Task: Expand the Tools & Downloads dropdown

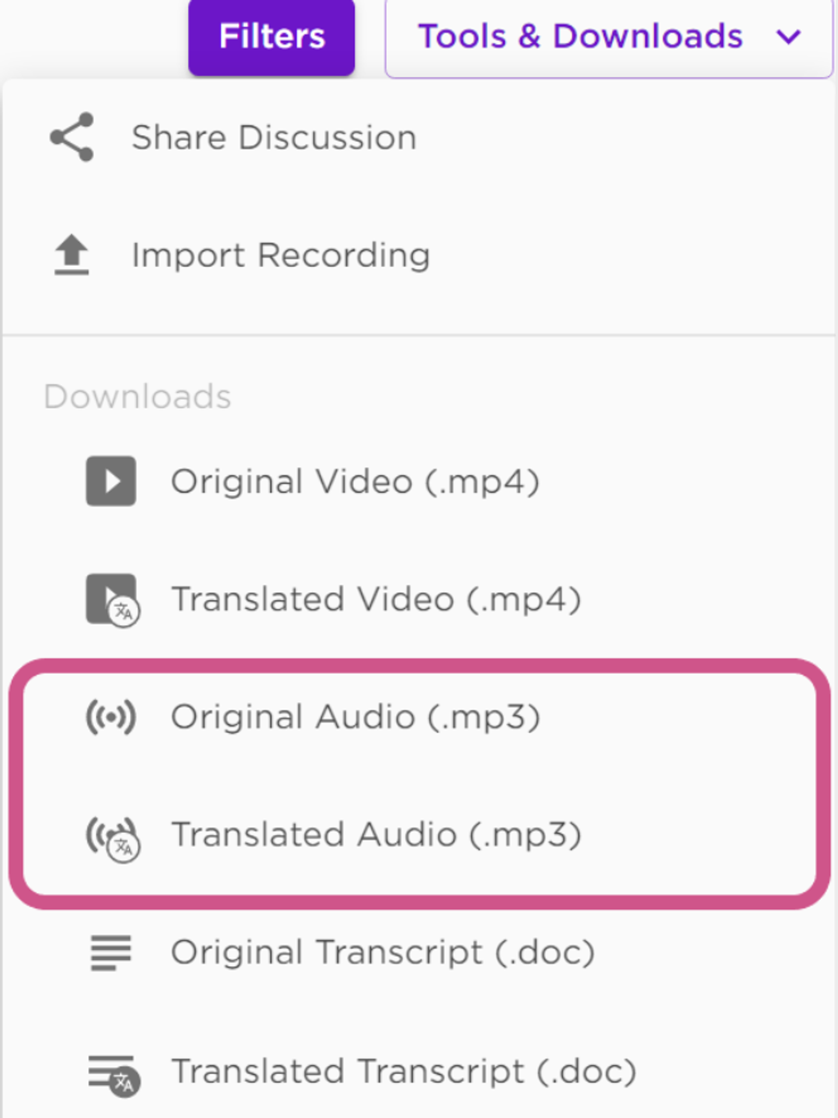Action: pos(609,38)
